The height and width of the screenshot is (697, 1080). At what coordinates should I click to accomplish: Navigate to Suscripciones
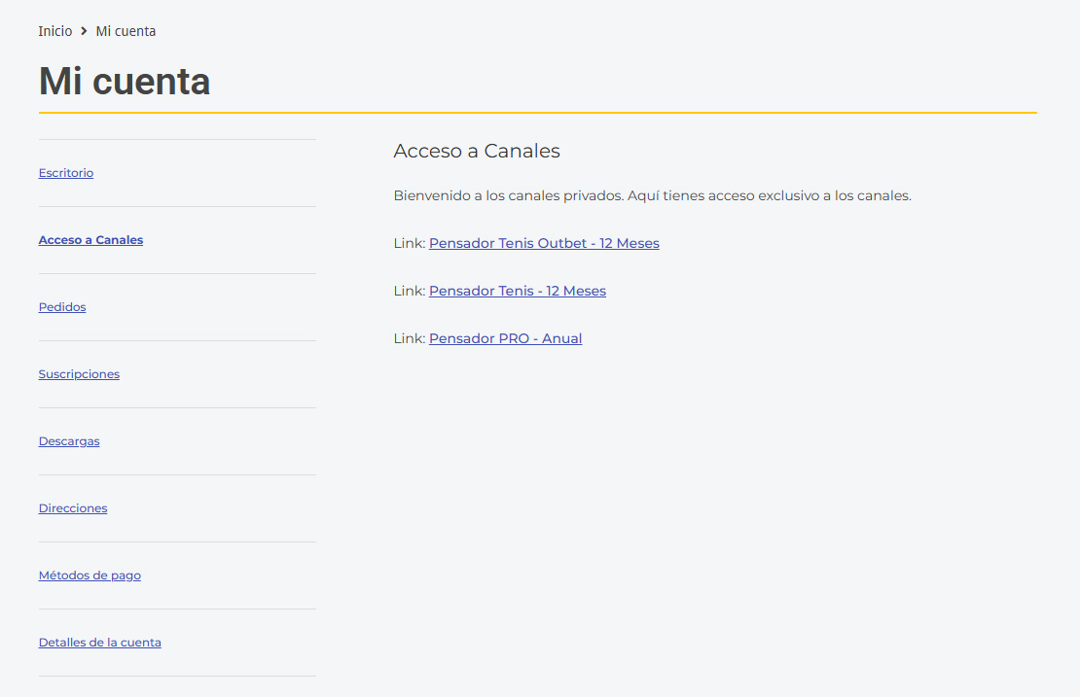(x=79, y=374)
